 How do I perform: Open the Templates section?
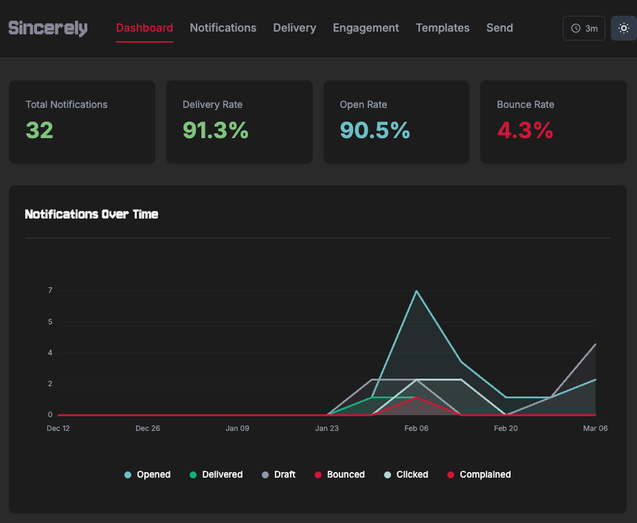tap(442, 28)
